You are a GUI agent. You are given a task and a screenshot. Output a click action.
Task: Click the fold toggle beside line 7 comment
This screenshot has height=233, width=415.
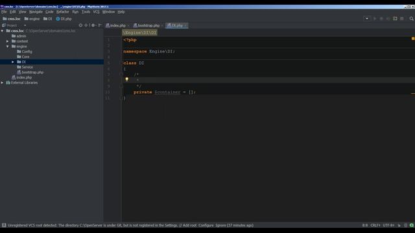121,75
